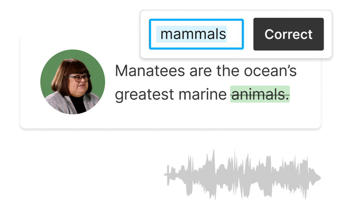Open the speaker's circular avatar photo
This screenshot has height=221, width=353.
point(73,82)
